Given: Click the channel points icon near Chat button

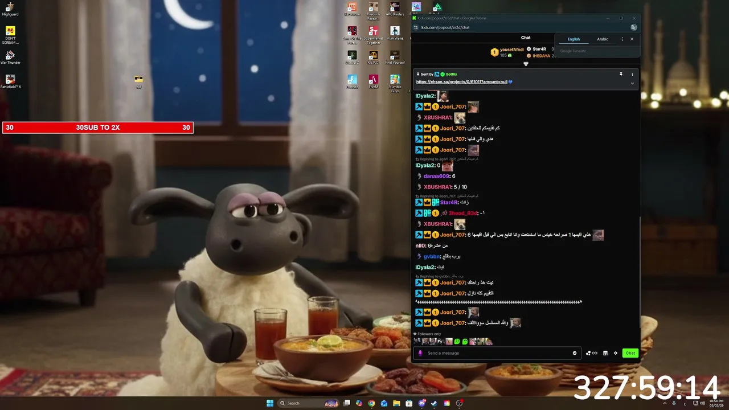Looking at the screenshot, I should click(591, 353).
